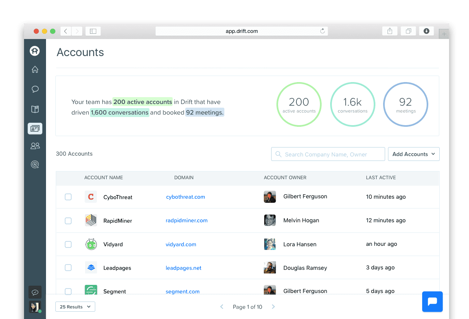Click the Search Company Name field
This screenshot has width=469, height=319.
[328, 154]
